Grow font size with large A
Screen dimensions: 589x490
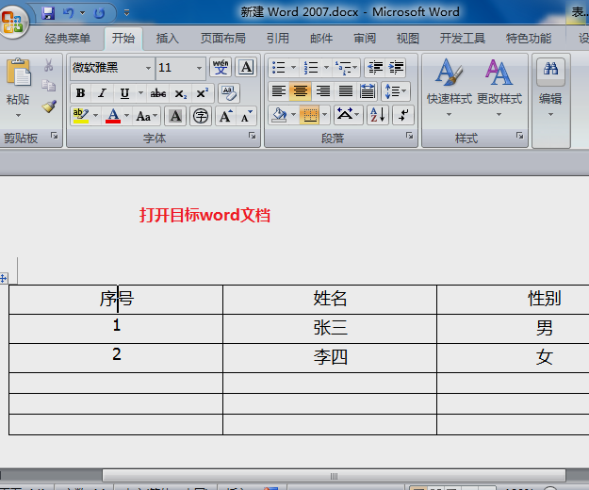226,116
